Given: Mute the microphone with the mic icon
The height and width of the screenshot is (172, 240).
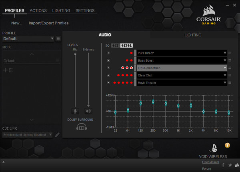Looking at the screenshot, I should click(x=75, y=111).
